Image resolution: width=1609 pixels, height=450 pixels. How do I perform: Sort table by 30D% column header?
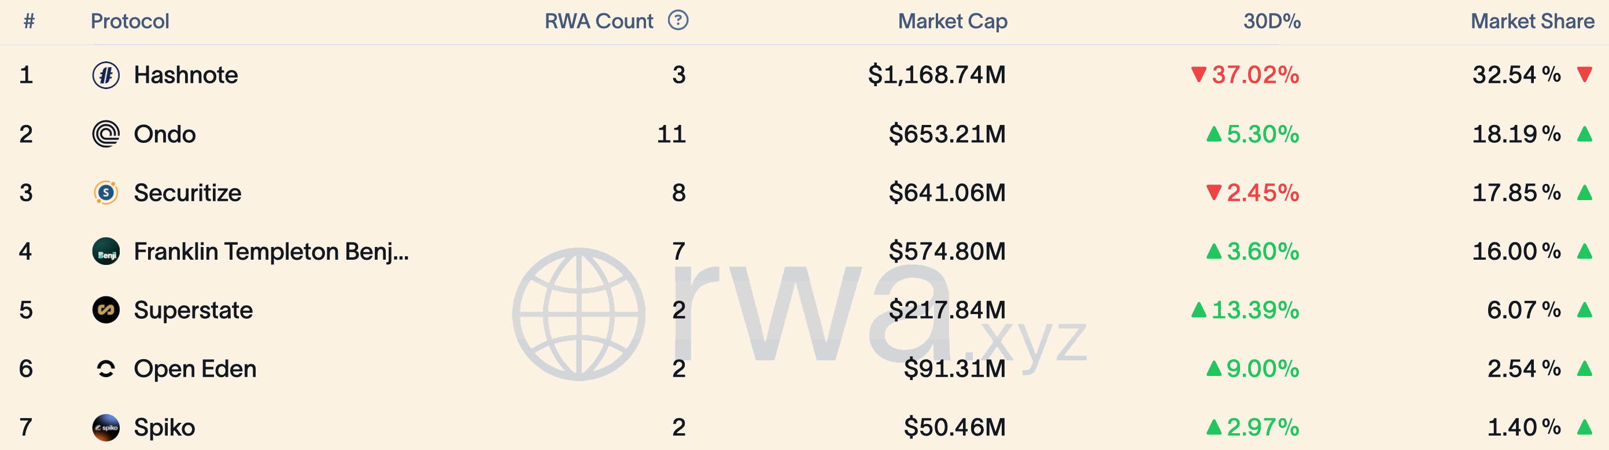[x=1272, y=21]
